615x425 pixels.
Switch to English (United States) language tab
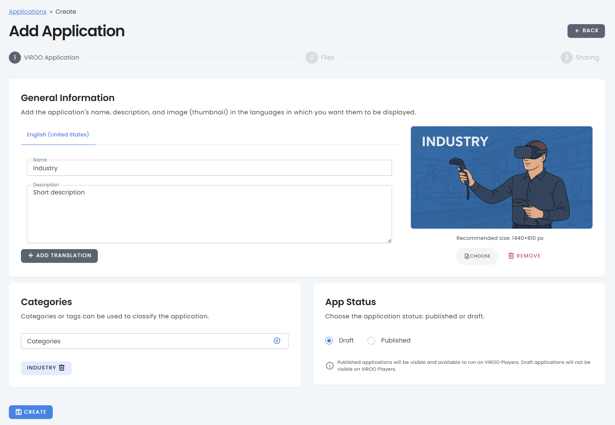58,134
